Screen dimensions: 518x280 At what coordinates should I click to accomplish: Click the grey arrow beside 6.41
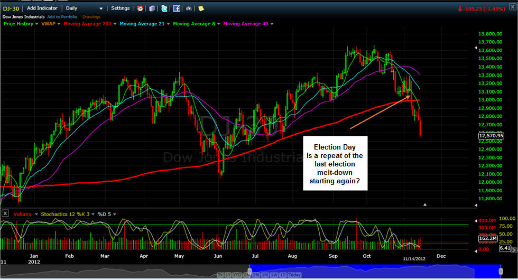coord(514,250)
